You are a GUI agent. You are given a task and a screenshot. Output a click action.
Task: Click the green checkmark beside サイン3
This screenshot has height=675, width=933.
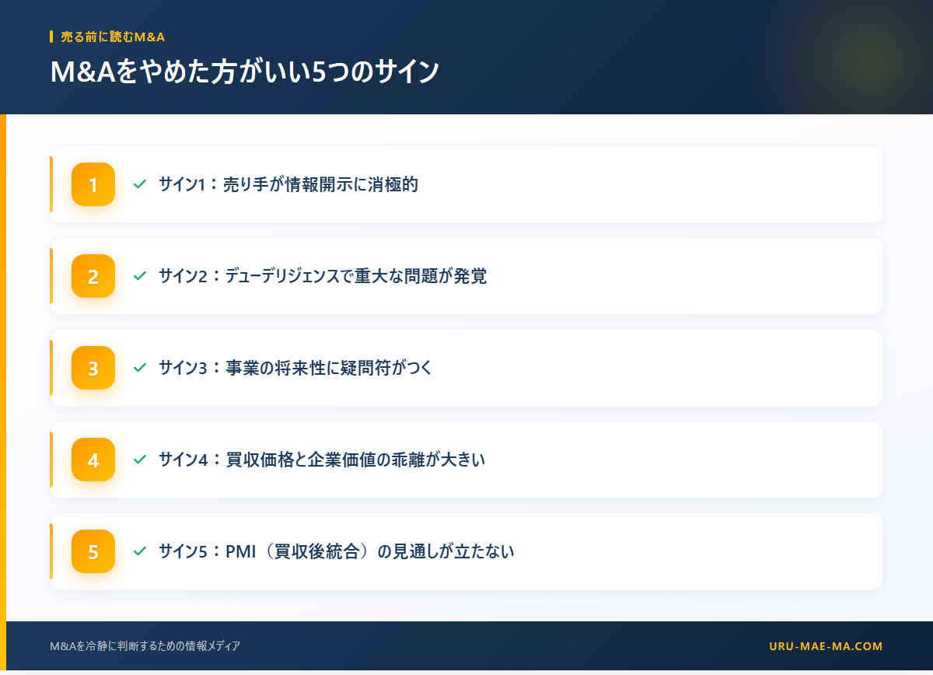[140, 368]
